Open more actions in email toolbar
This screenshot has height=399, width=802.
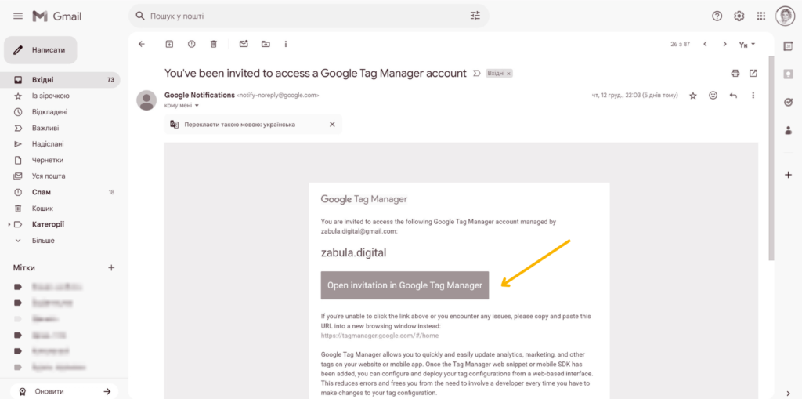click(x=286, y=44)
